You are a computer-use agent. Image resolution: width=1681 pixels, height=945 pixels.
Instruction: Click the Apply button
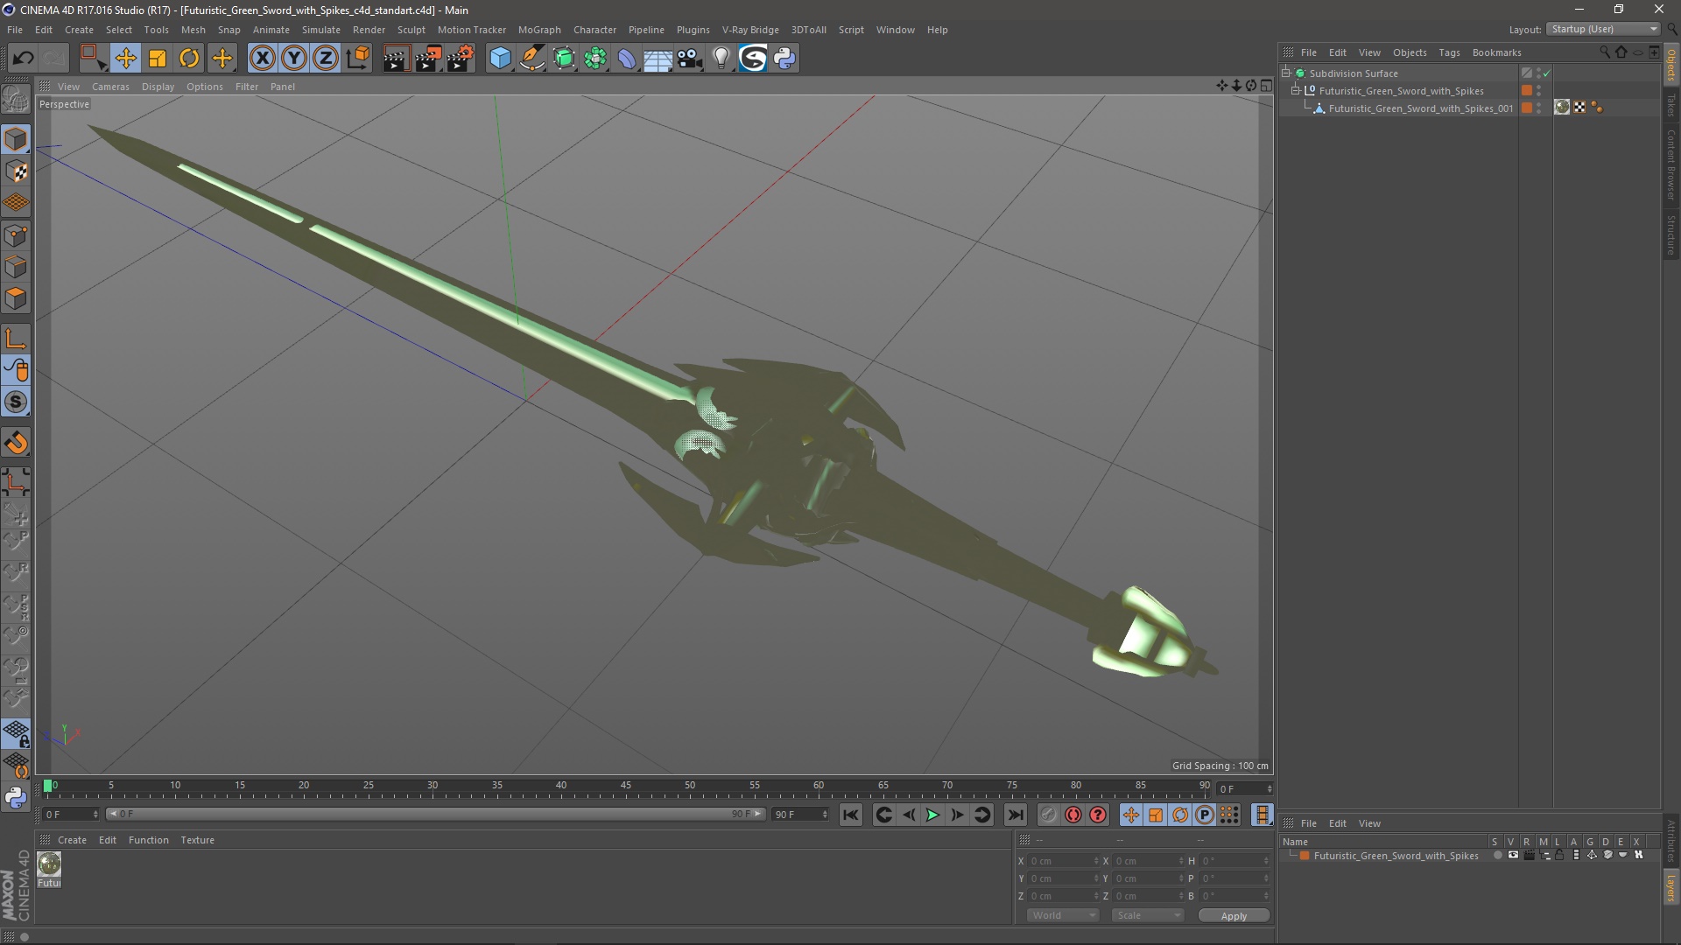[x=1233, y=915]
